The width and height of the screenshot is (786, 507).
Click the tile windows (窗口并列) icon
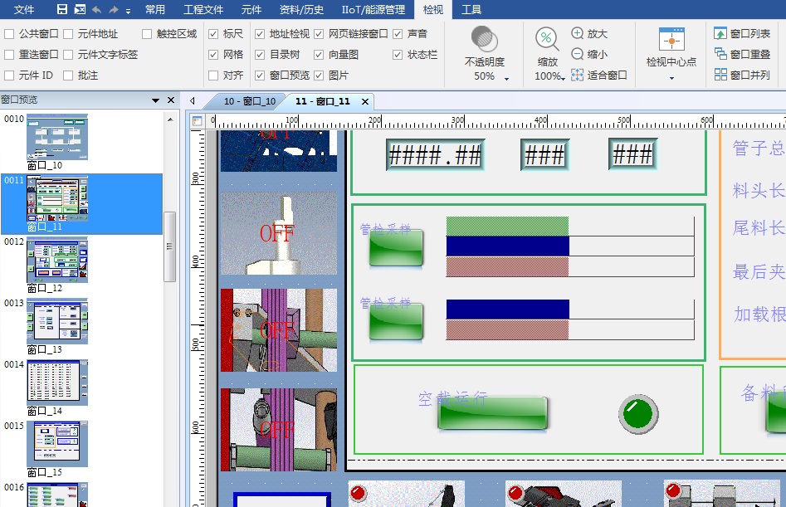[x=720, y=75]
